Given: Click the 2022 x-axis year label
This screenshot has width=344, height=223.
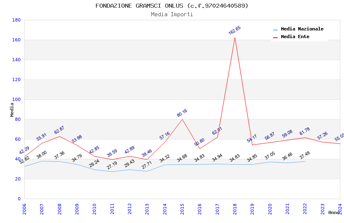Looking at the screenshot, I should coord(305,209).
